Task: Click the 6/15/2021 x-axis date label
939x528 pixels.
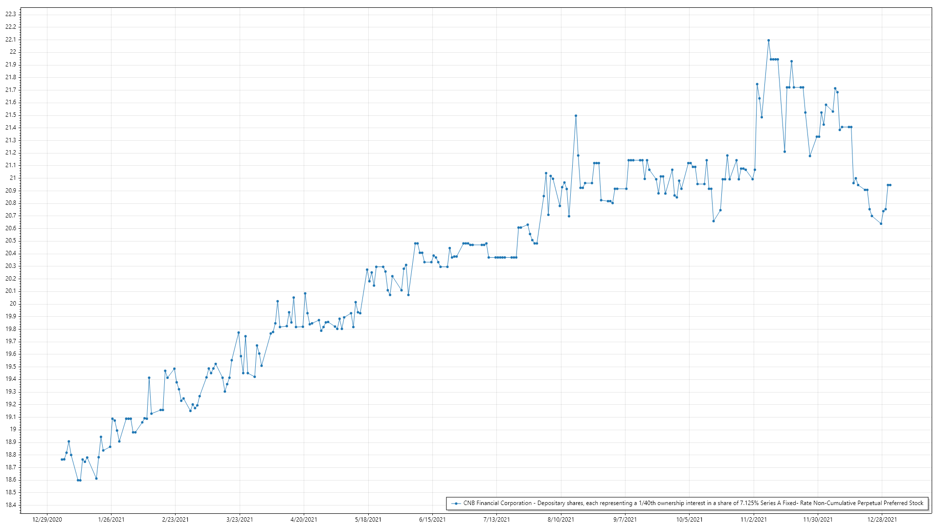Action: click(432, 519)
